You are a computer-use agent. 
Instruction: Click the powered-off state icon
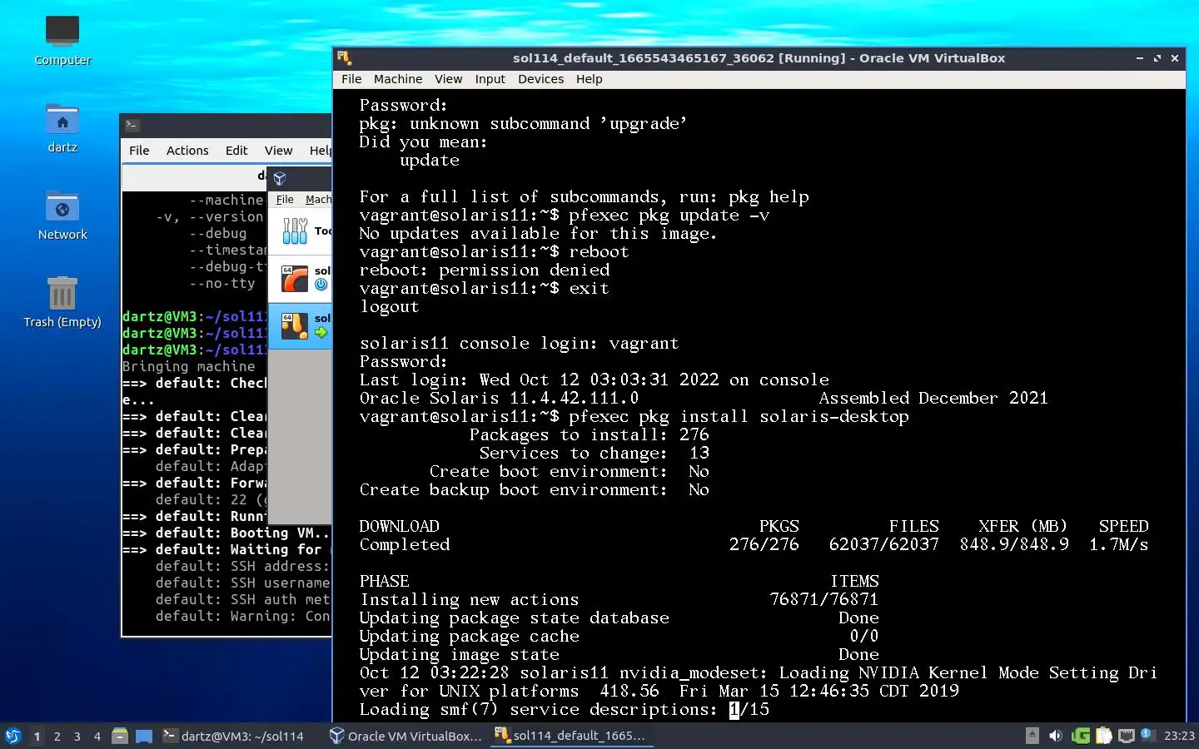click(321, 285)
